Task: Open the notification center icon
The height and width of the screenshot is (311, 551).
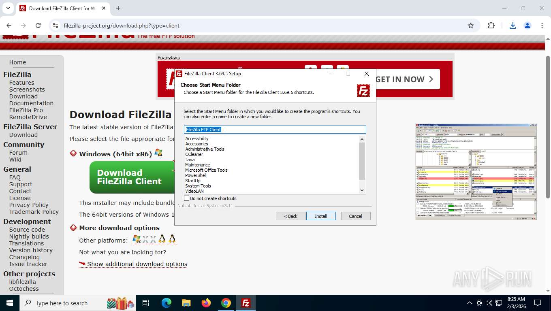Action: (x=538, y=303)
